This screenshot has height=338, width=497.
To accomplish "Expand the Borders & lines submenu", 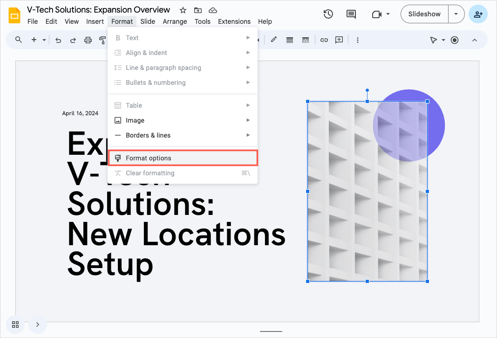I will click(183, 135).
